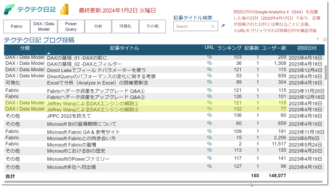Image resolution: width=330 pixels, height=187 pixels.
Task: Click the date 2023年5月24日
Action: [305, 145]
